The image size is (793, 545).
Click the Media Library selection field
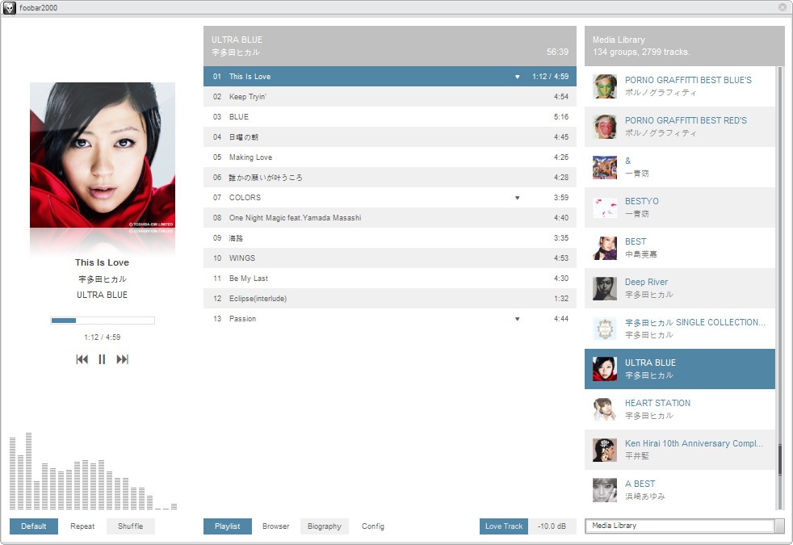coord(680,526)
